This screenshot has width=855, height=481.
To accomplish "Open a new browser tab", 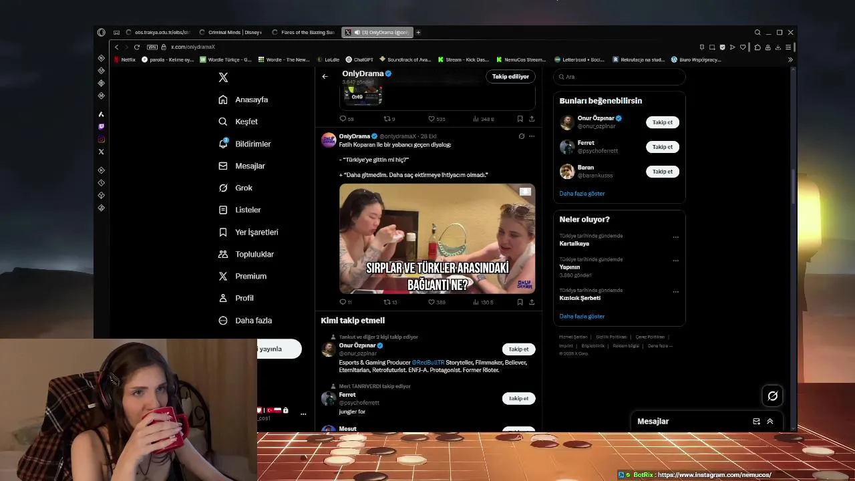I will coord(418,32).
